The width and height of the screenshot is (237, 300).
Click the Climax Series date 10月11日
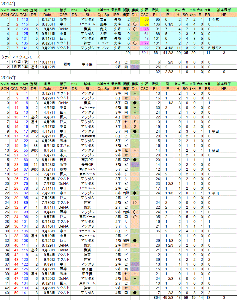pyautogui.click(x=47, y=62)
